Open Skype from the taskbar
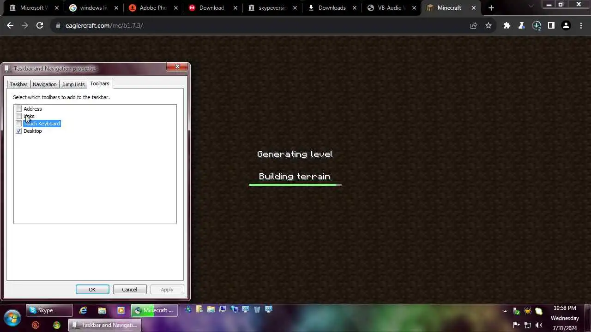The height and width of the screenshot is (332, 591). (48, 310)
